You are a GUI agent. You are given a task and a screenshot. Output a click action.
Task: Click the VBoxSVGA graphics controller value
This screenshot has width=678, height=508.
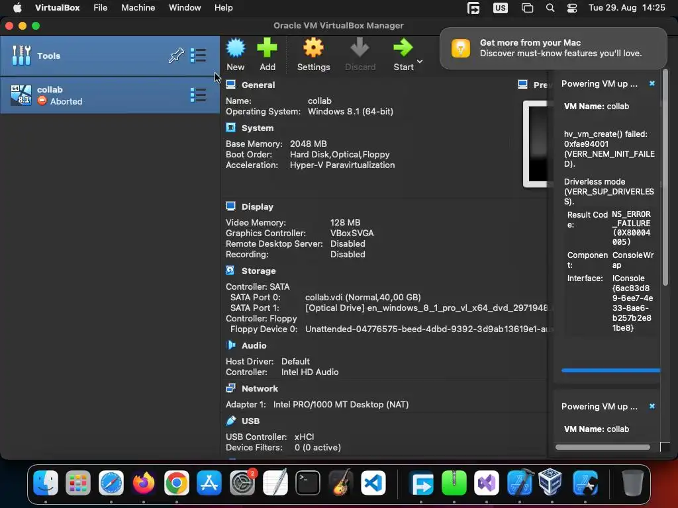point(352,233)
